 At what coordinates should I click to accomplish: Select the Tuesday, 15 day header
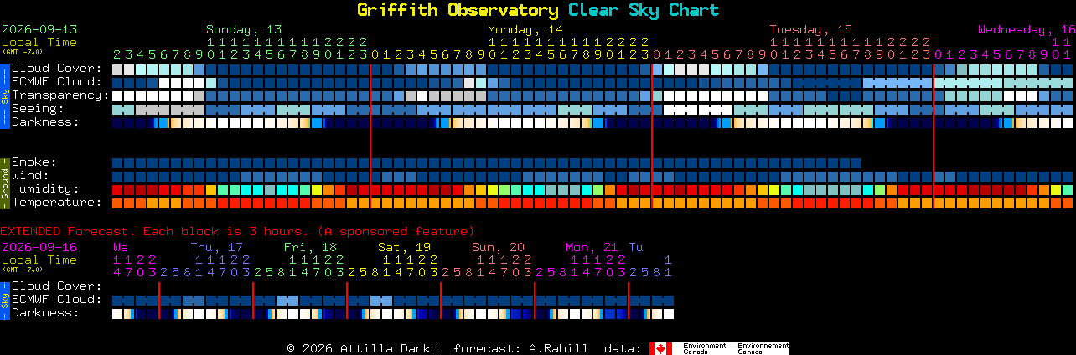tap(811, 29)
